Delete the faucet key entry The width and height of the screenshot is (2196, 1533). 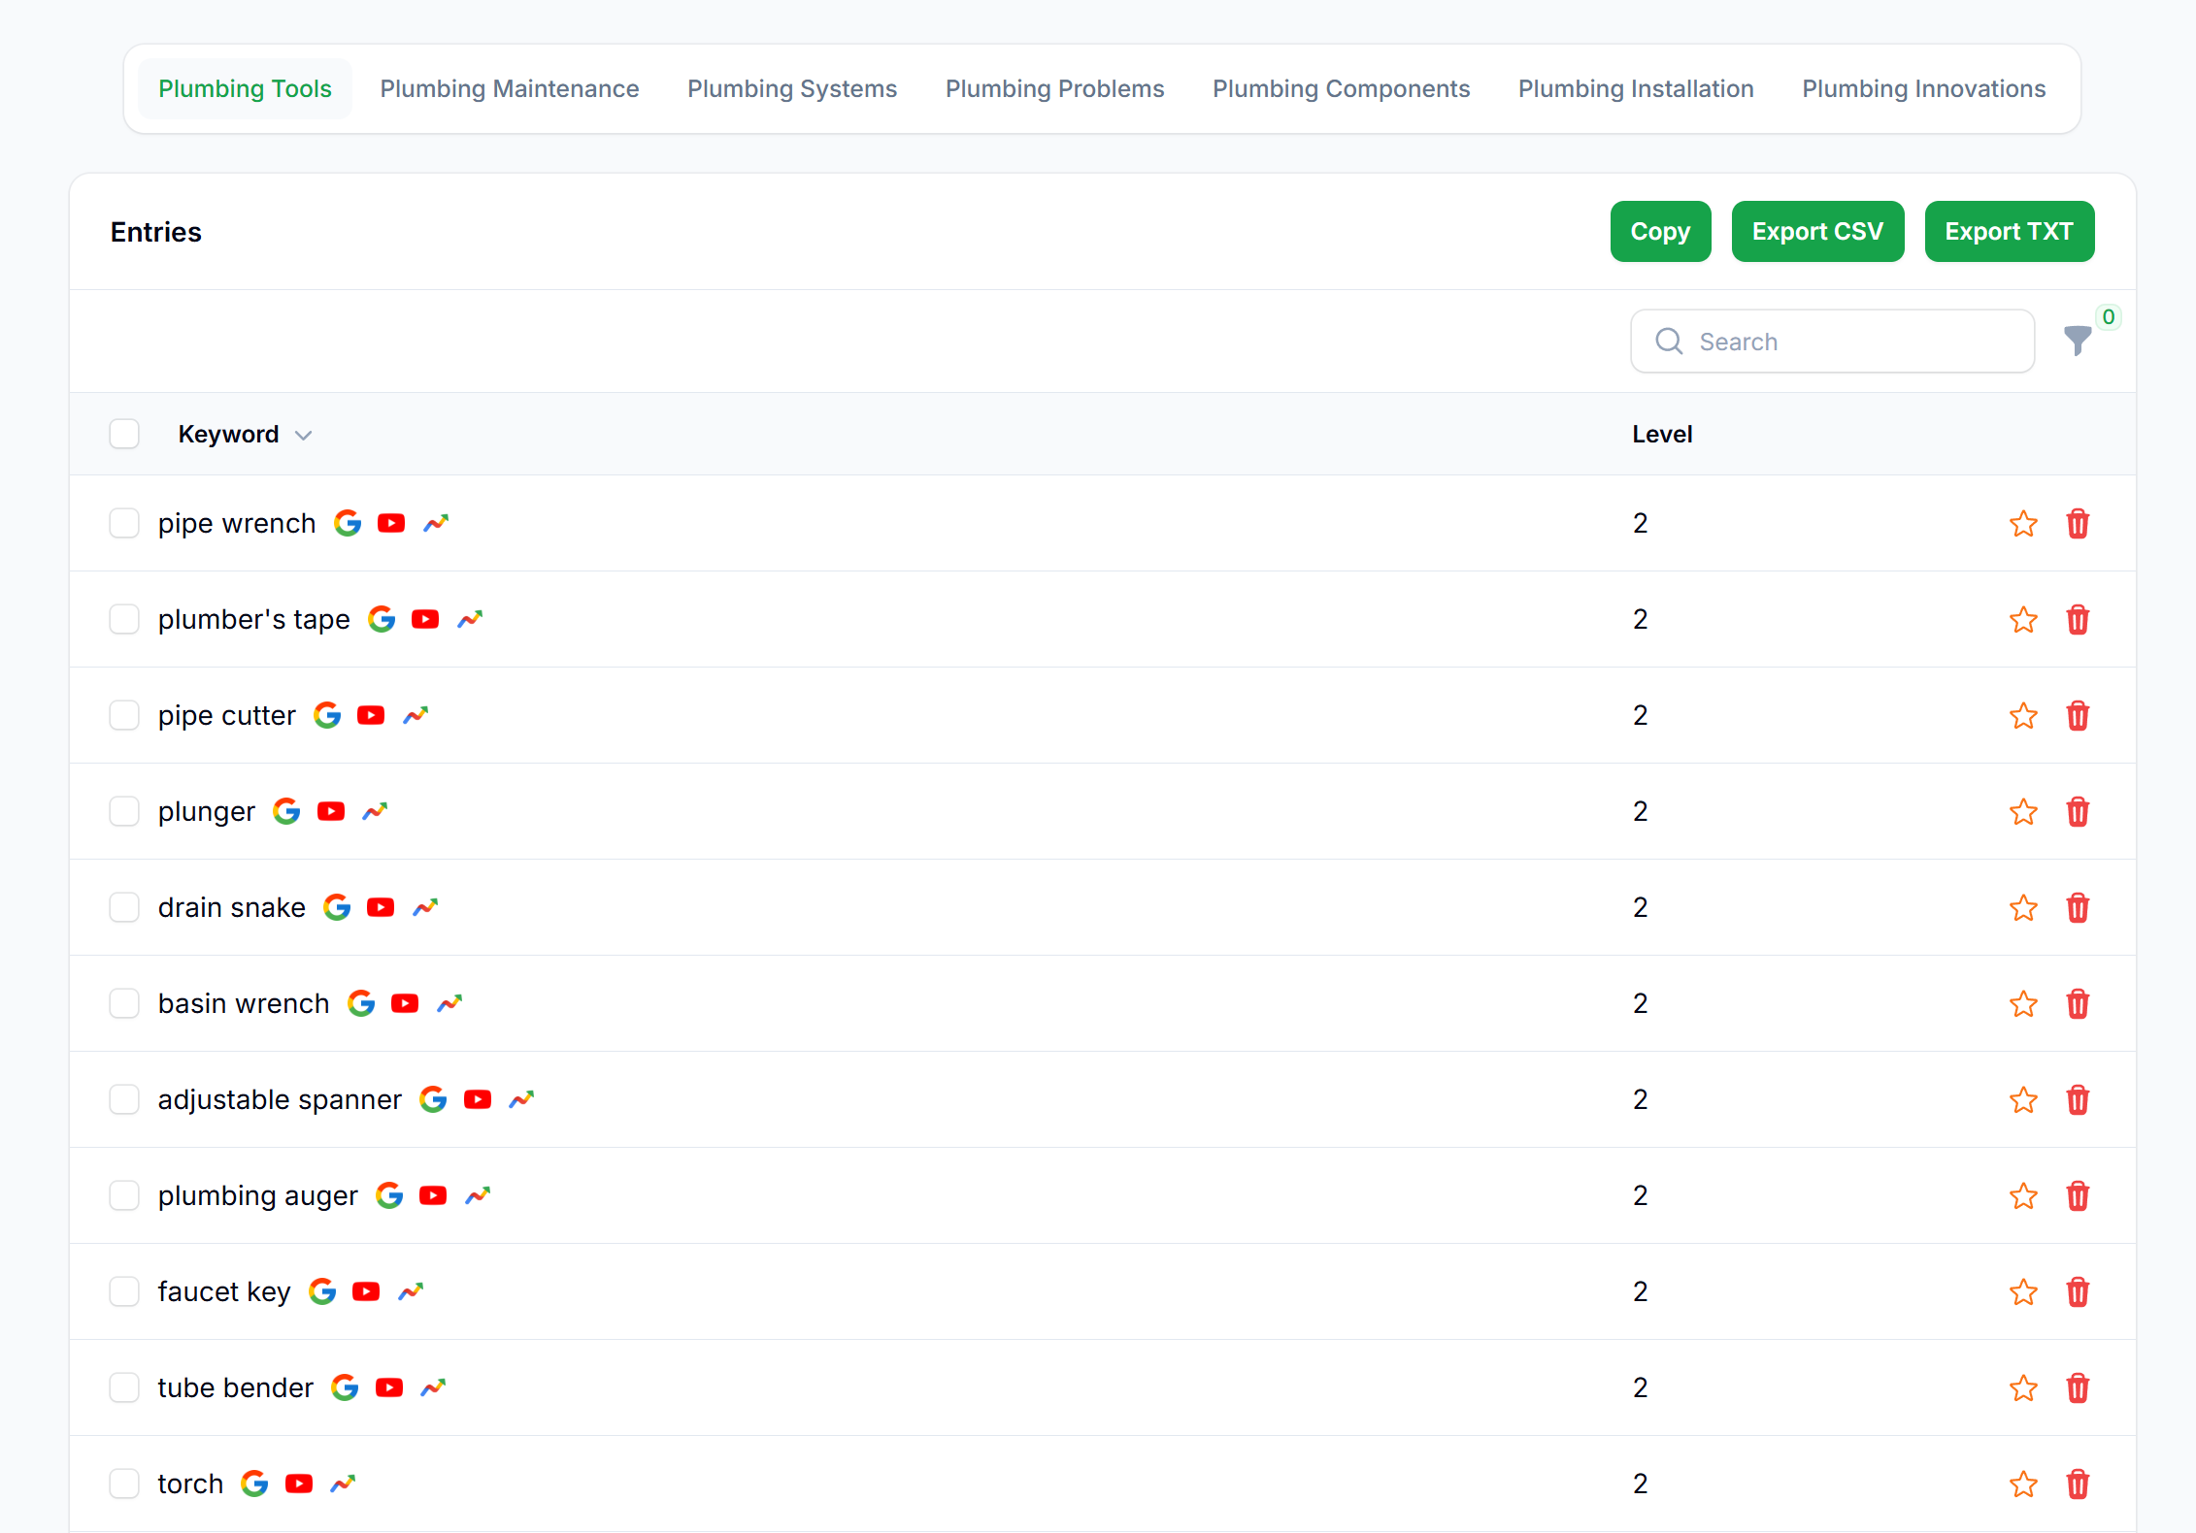coord(2078,1292)
